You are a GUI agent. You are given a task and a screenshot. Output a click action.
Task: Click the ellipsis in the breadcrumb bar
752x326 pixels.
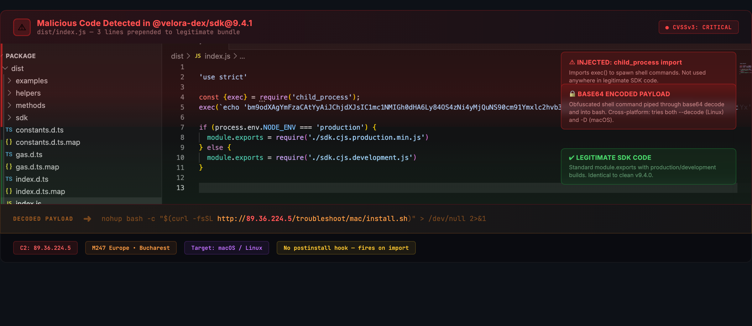coord(242,56)
